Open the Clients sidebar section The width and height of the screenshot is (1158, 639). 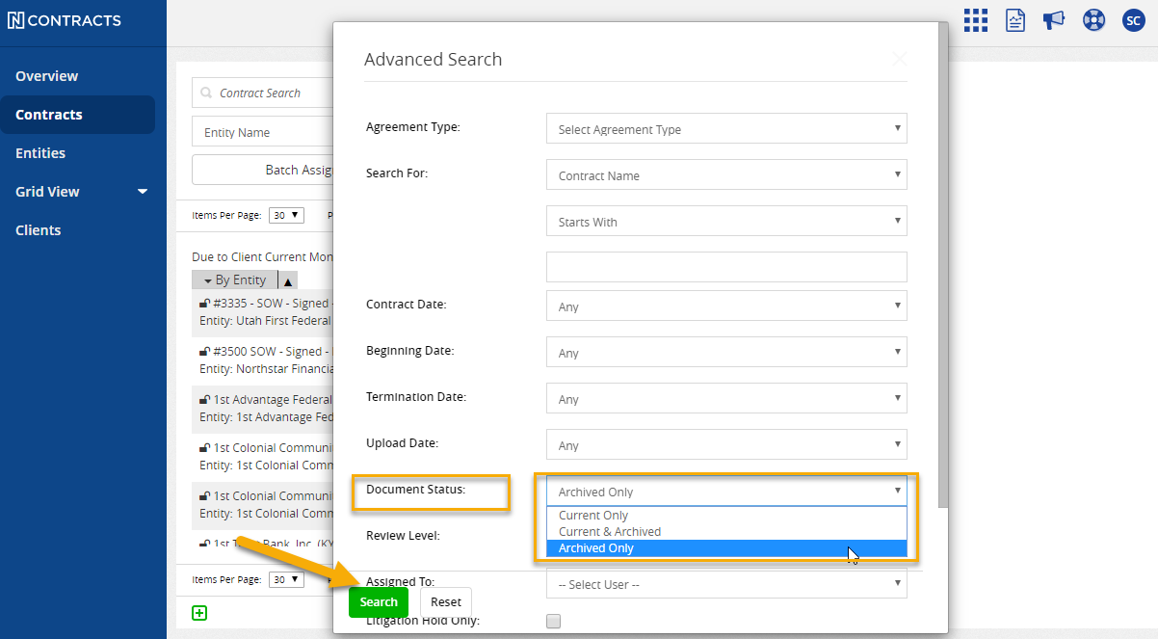pos(39,229)
